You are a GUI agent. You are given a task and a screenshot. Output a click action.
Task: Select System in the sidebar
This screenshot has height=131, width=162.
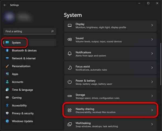point(16,43)
